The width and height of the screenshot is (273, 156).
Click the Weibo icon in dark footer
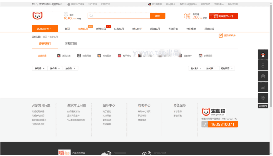click(x=106, y=153)
